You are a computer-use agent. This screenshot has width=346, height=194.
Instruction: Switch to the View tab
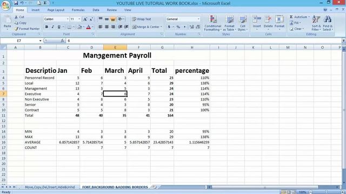[x=128, y=10]
